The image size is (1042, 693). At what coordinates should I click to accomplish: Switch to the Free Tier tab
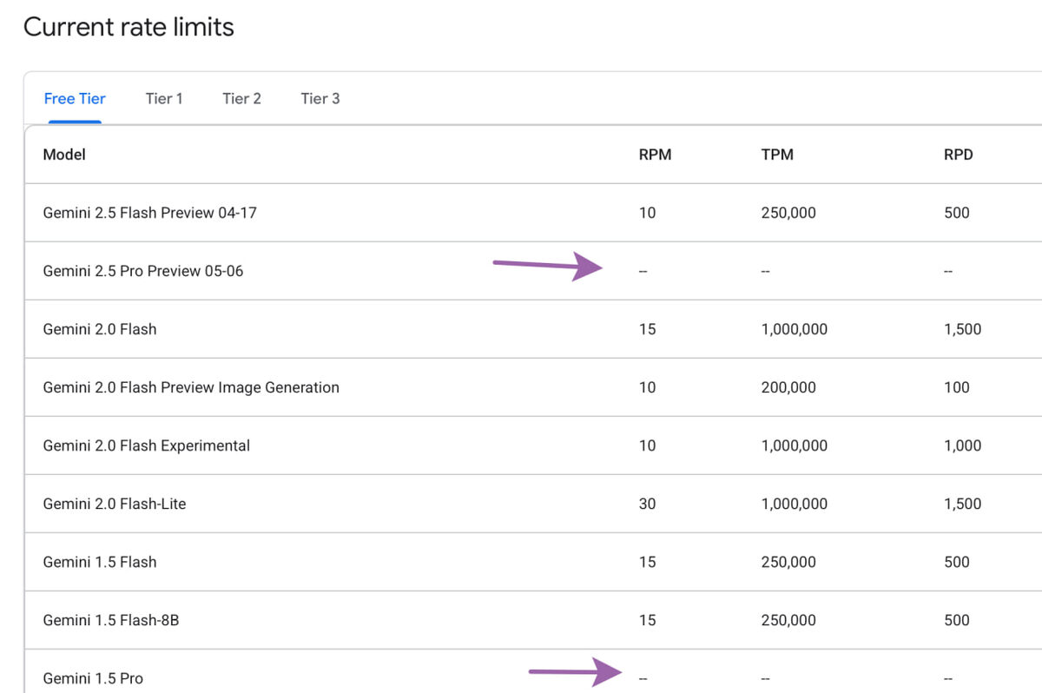(75, 98)
